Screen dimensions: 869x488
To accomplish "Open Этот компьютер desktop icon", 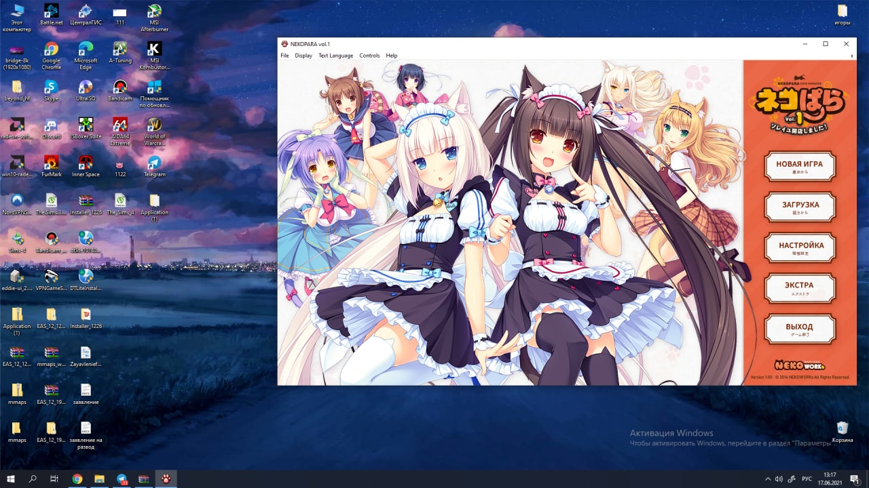I will [17, 18].
